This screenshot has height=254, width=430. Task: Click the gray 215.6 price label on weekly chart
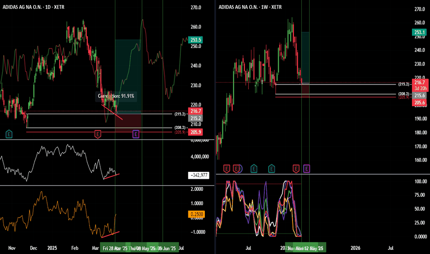tap(419, 96)
